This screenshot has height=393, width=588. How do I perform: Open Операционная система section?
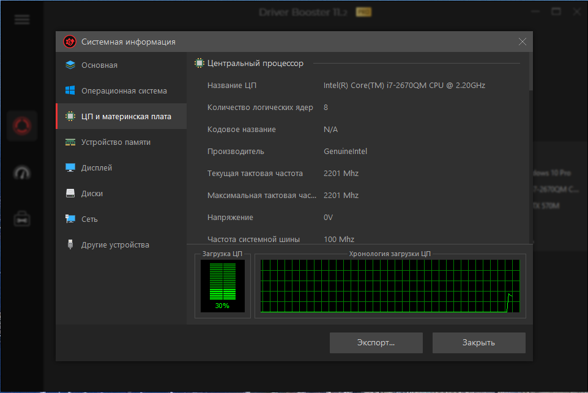coord(121,90)
